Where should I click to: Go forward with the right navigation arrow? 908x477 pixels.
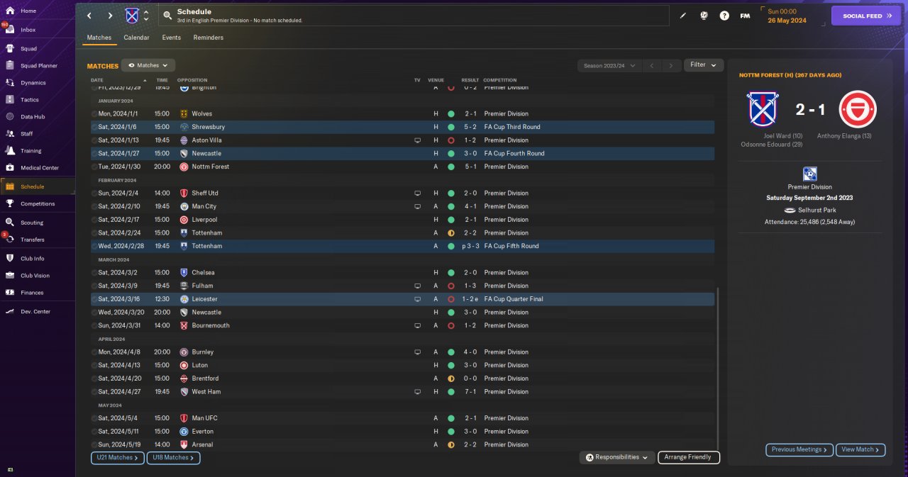(x=110, y=16)
